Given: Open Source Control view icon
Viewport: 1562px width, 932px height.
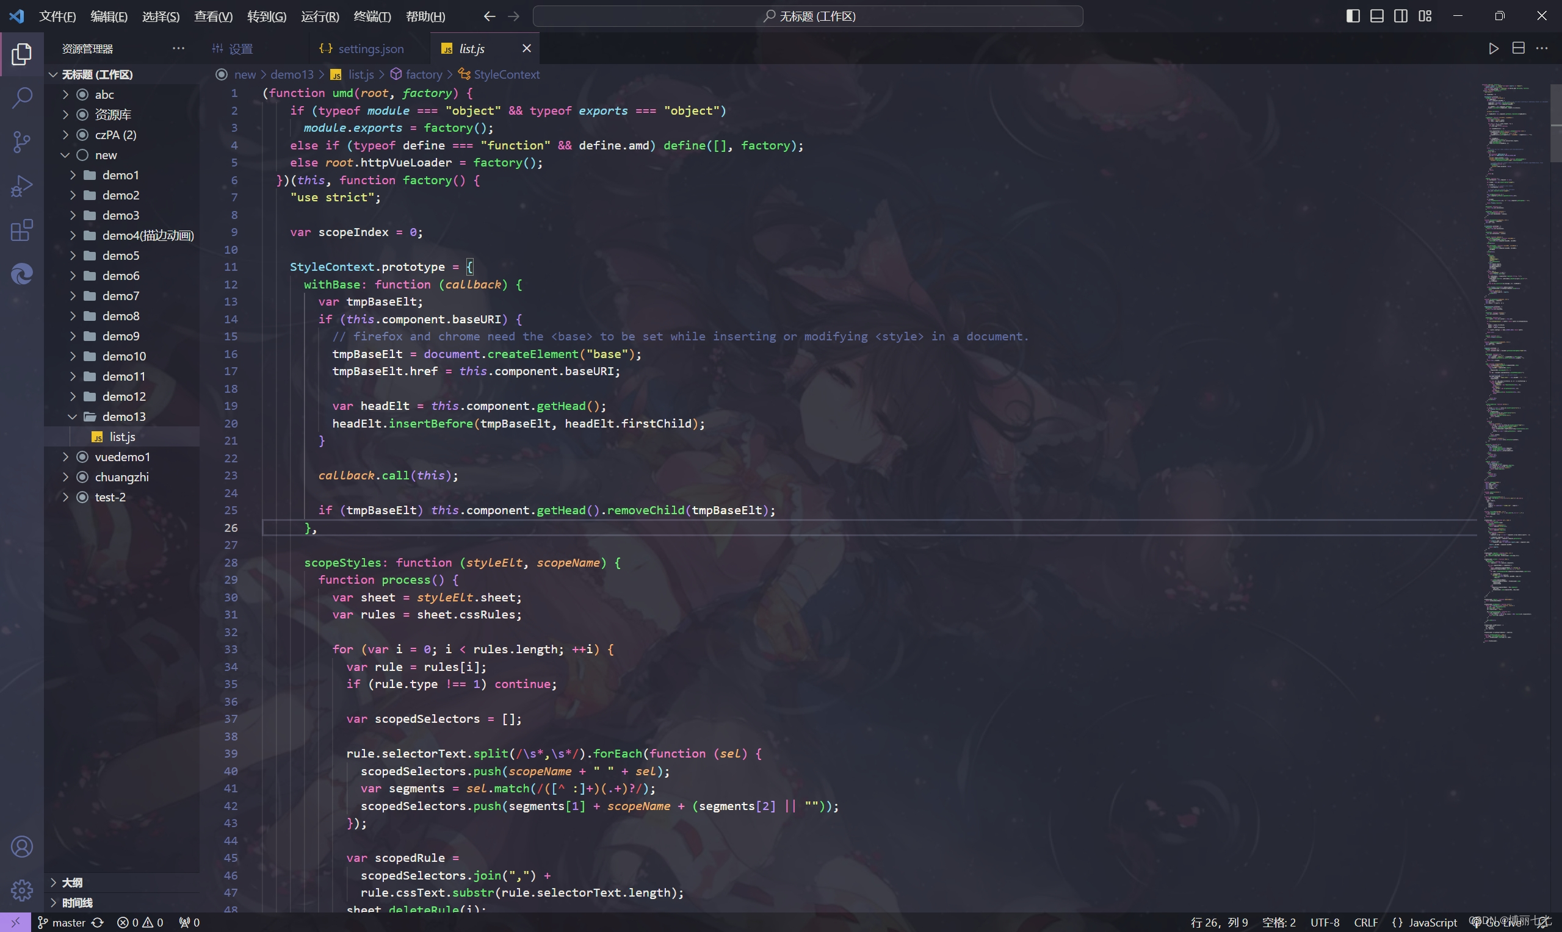Looking at the screenshot, I should 22,142.
